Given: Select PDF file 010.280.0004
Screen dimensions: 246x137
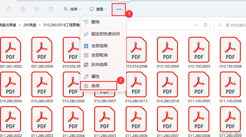Looking at the screenshot, I should [x=10, y=87].
